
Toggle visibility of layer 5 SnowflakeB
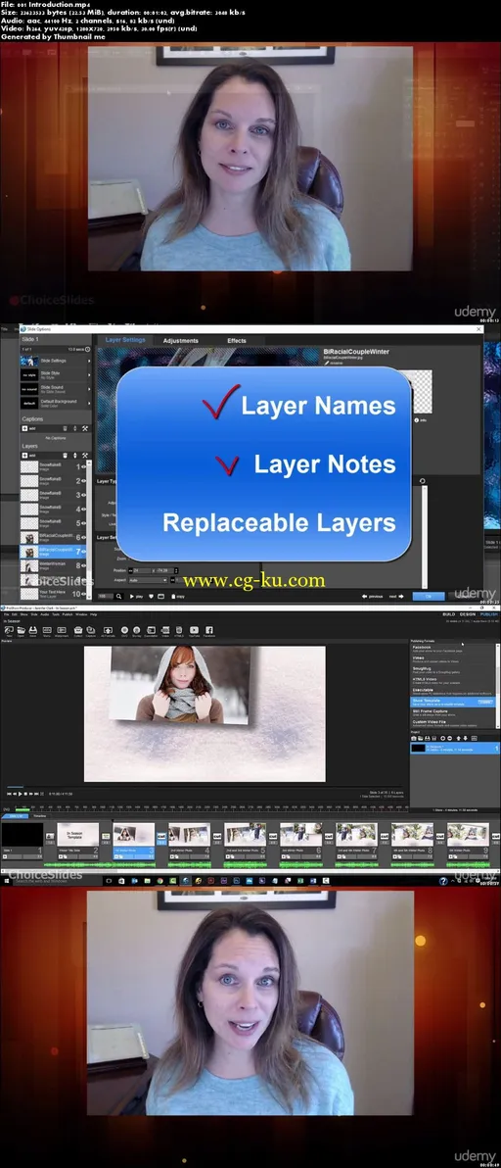point(85,523)
